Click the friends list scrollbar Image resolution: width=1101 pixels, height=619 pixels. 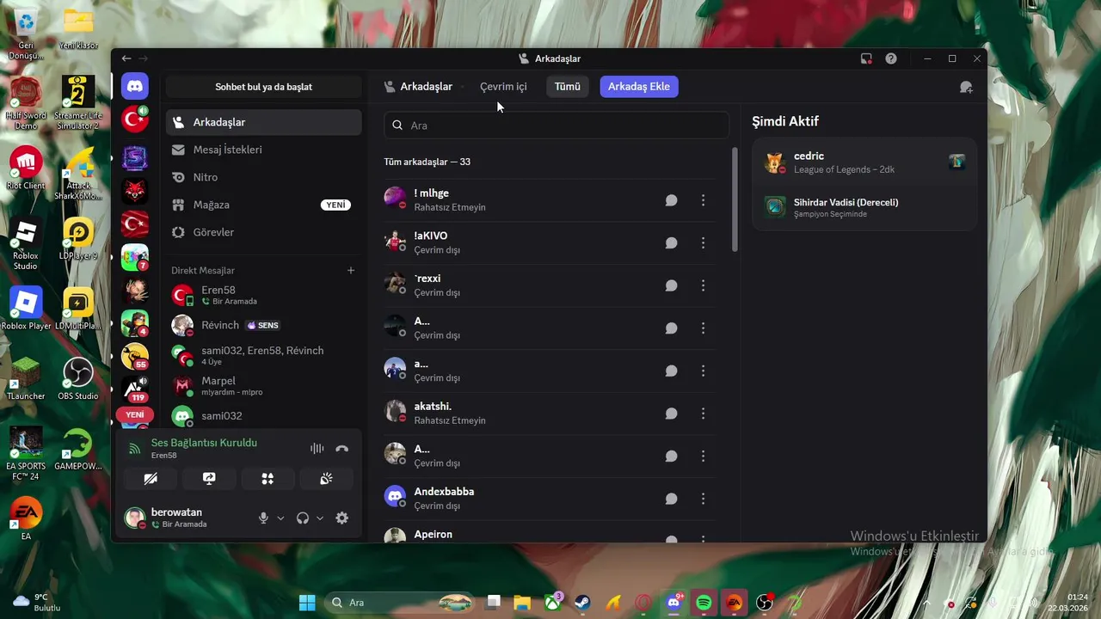[x=735, y=199]
